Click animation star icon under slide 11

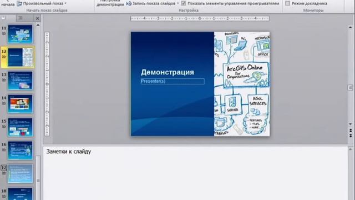(x=4, y=33)
